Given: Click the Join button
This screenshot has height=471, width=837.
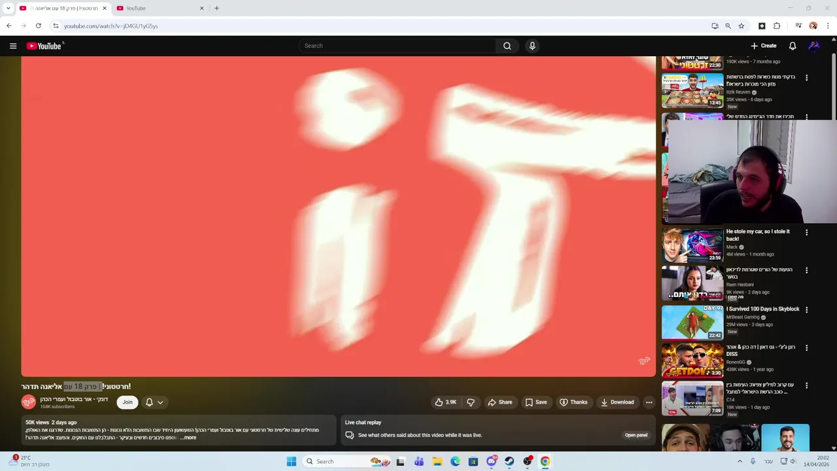Looking at the screenshot, I should pos(128,402).
